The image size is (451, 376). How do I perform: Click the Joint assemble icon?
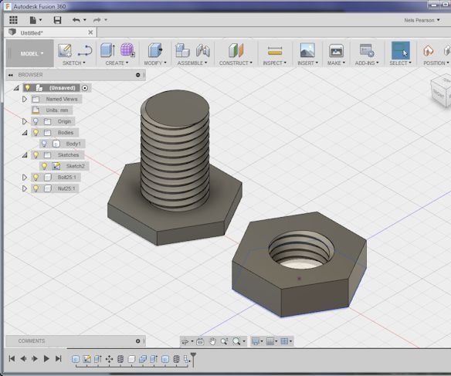point(203,51)
